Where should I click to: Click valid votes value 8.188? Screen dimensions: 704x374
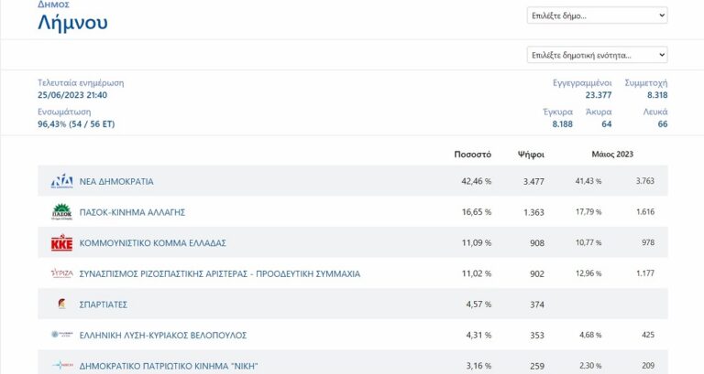(563, 124)
